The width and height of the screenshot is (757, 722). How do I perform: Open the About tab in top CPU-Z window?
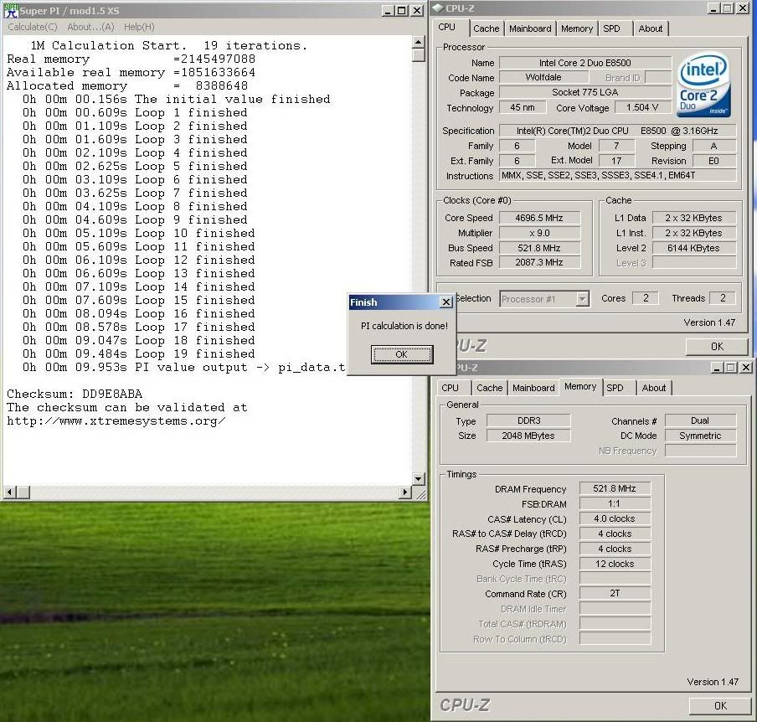tap(651, 28)
